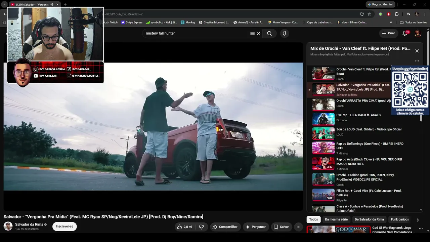Open YouTube notifications bell
Image resolution: width=430 pixels, height=242 pixels.
pos(405,33)
